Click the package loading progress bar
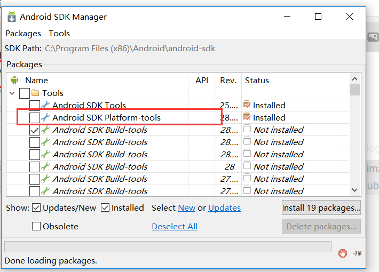The image size is (379, 272). 168,246
